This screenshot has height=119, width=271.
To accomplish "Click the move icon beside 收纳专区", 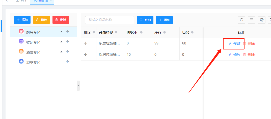I will click(x=67, y=42).
